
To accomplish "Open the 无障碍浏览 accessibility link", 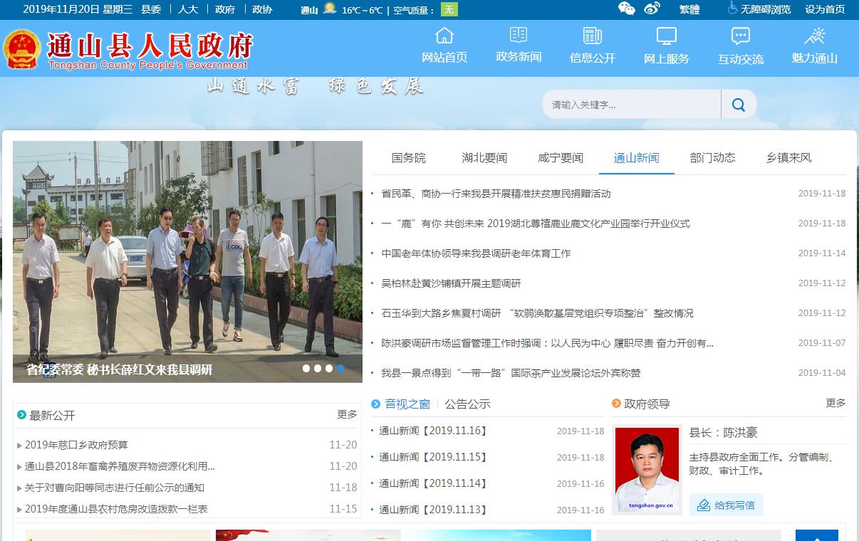I will (x=759, y=9).
